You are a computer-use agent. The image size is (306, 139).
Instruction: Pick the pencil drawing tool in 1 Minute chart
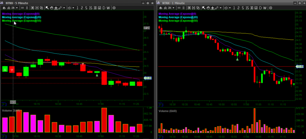pyautogui.click(x=217, y=8)
